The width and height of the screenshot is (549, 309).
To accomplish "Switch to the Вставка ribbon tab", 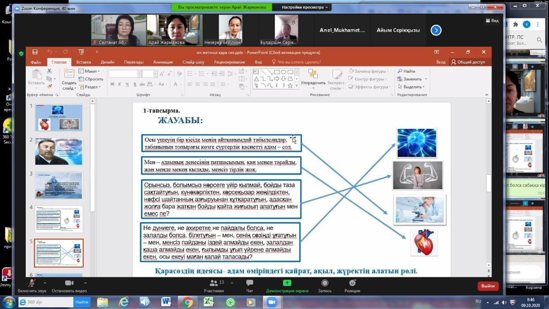I will 84,62.
